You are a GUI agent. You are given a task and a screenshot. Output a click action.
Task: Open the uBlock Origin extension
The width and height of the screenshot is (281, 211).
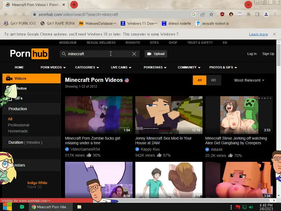[x=222, y=14]
